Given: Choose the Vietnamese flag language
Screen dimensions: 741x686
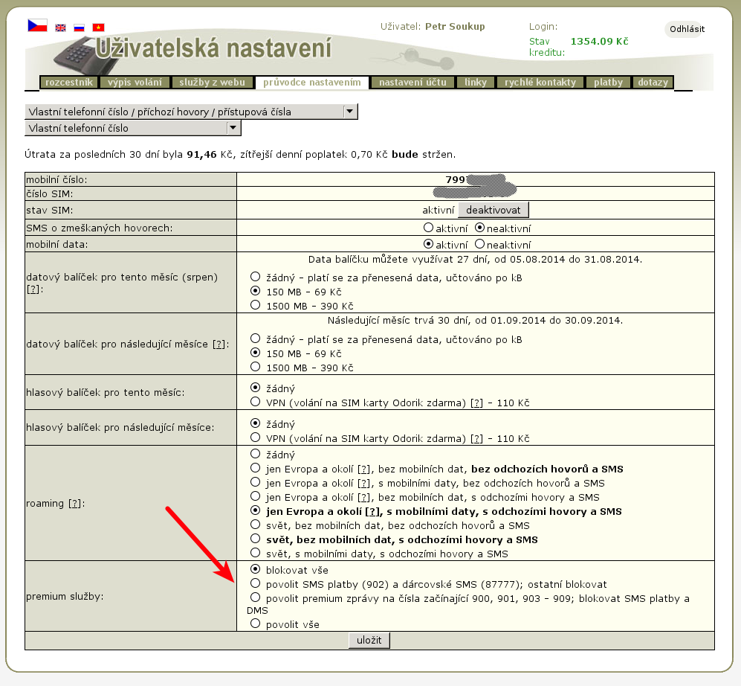Looking at the screenshot, I should pyautogui.click(x=98, y=28).
